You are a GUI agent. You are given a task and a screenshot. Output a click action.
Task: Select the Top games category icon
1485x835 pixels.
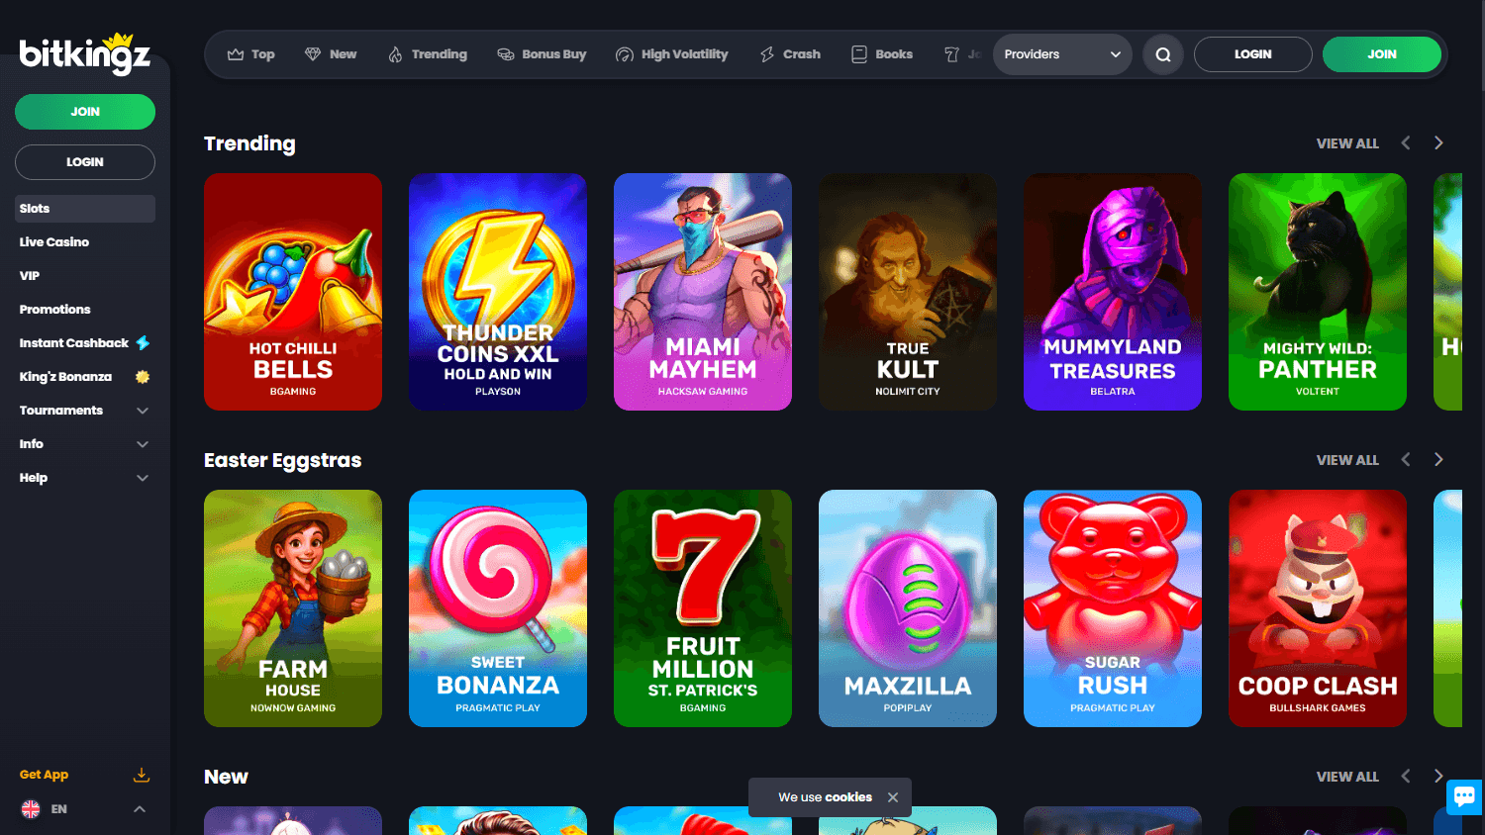click(x=235, y=54)
